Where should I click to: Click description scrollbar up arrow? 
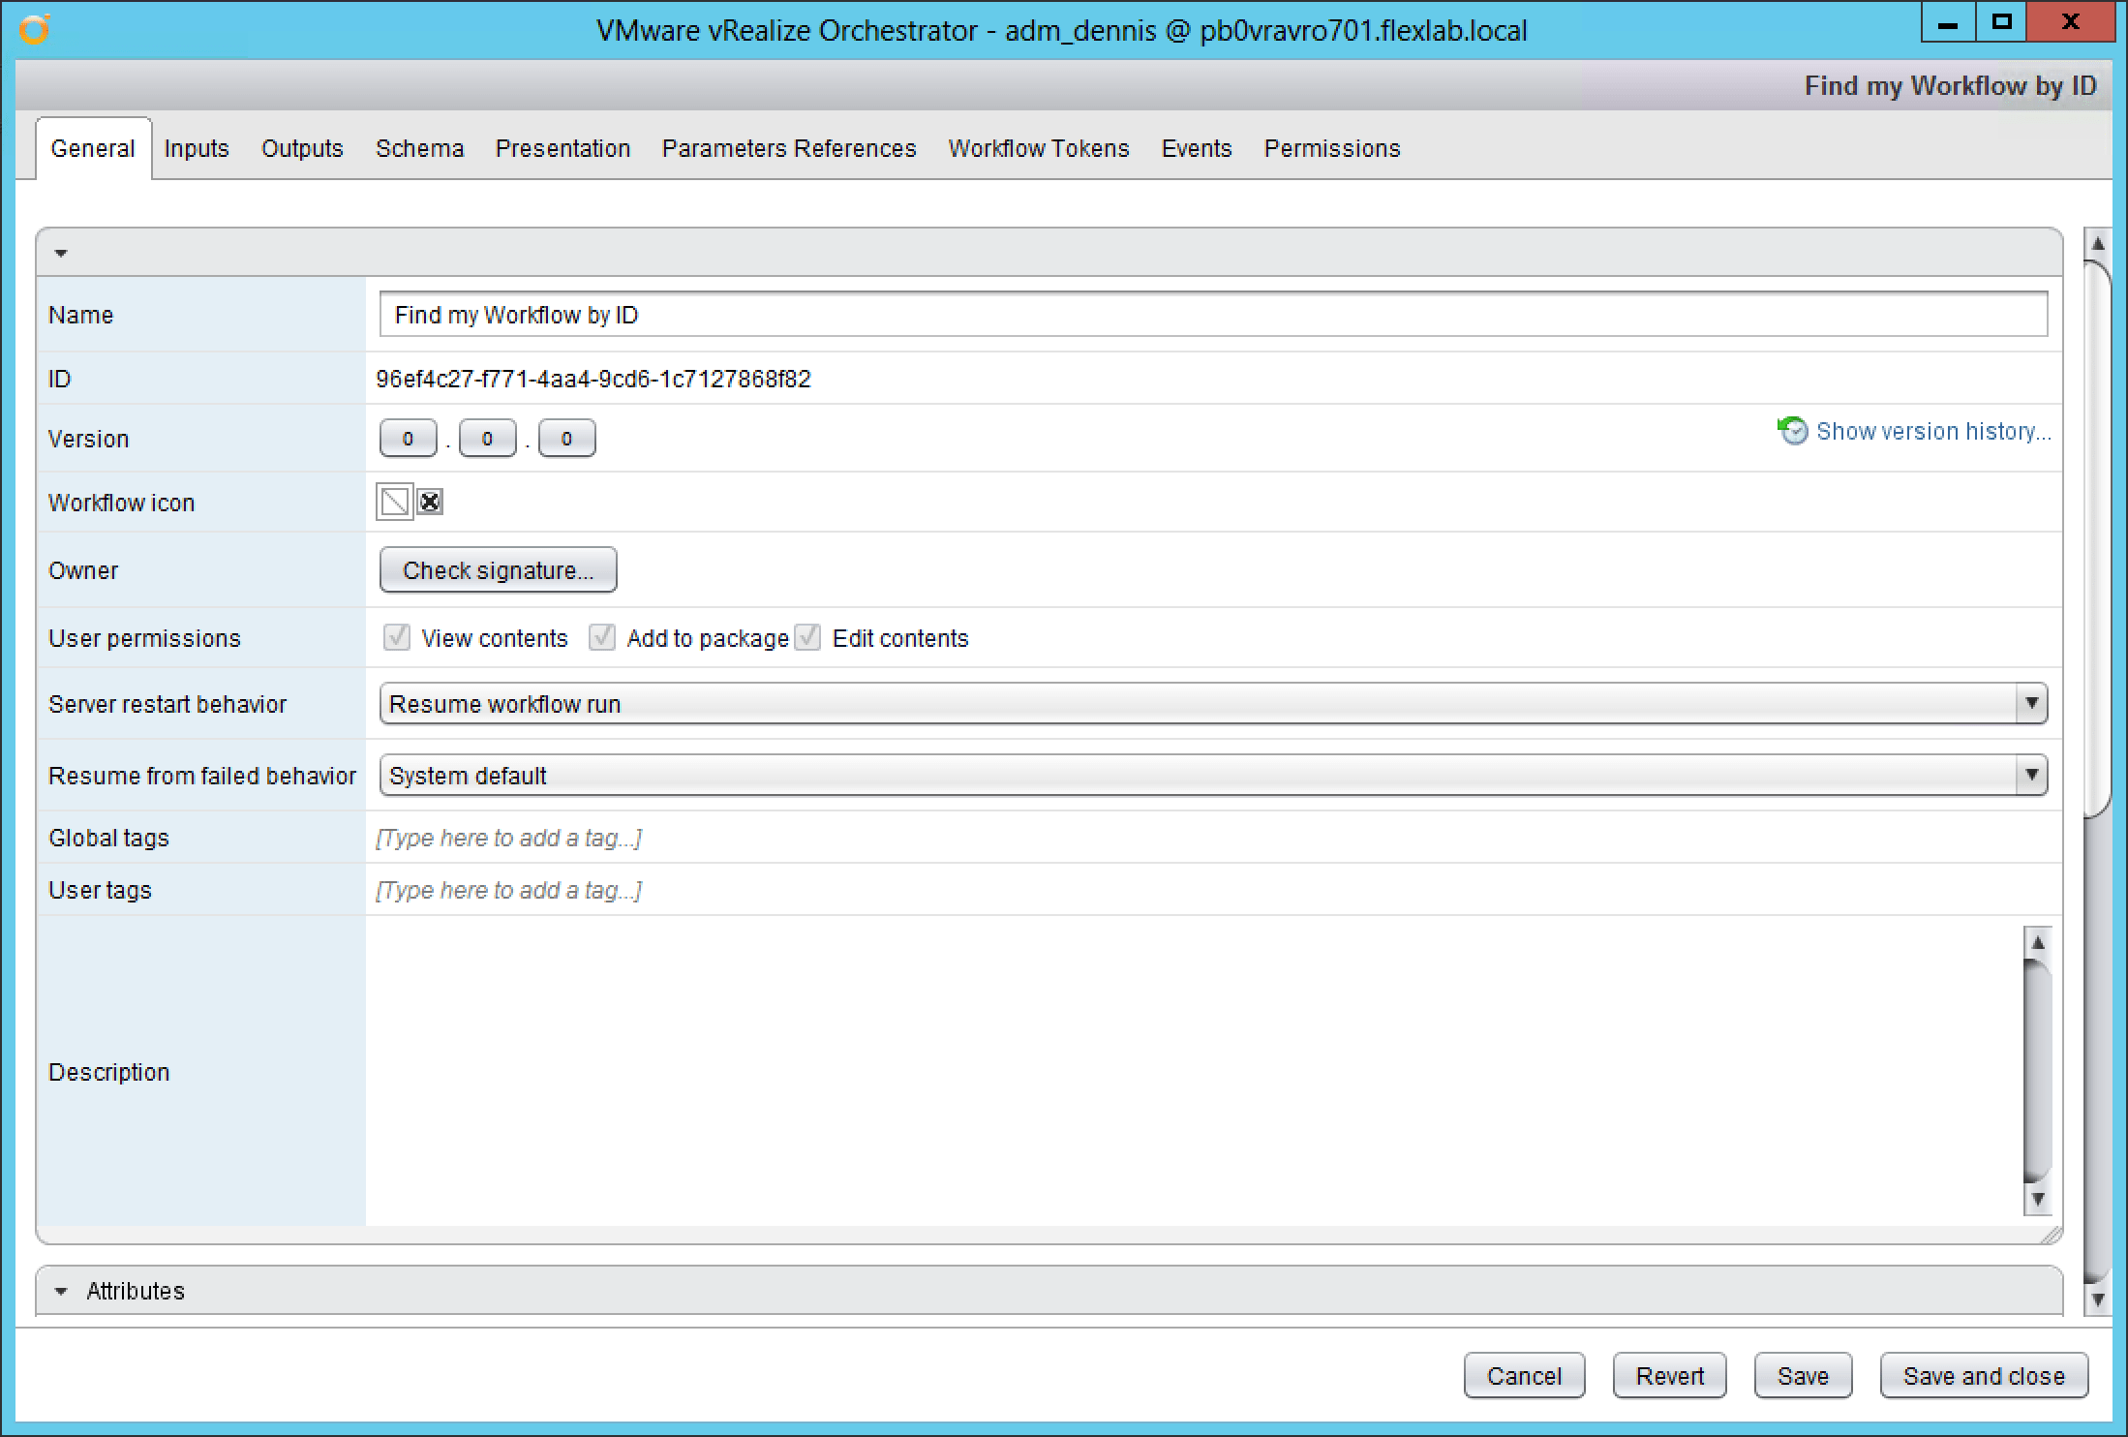(2037, 942)
